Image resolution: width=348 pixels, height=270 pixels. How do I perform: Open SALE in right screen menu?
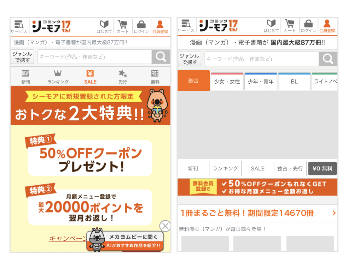258,169
